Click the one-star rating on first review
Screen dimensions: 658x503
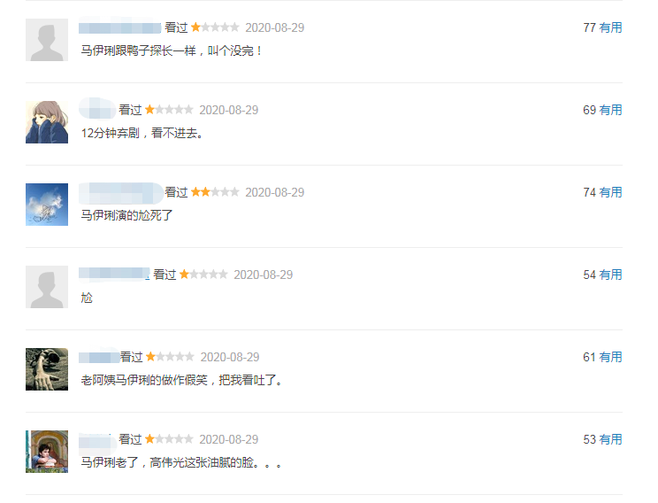click(x=215, y=27)
